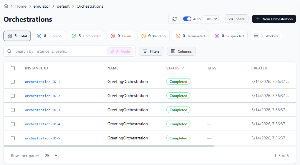This screenshot has width=300, height=165.
Task: Click the link icon on Share button
Action: (x=231, y=19)
